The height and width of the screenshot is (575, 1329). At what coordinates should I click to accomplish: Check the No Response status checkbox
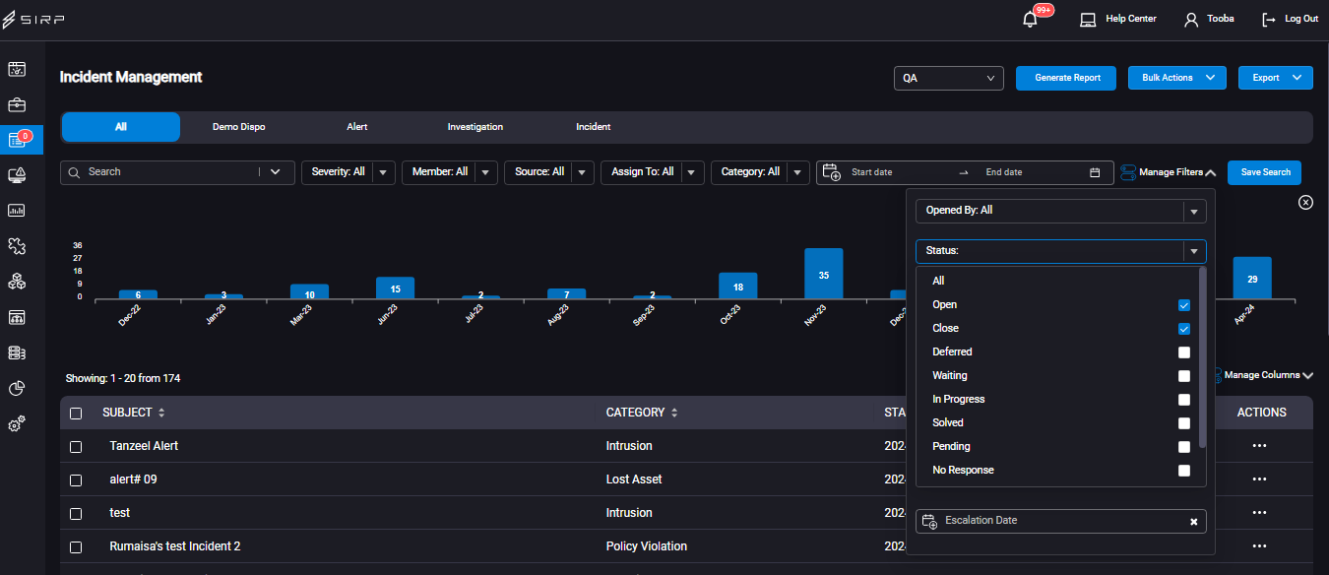pyautogui.click(x=1184, y=471)
